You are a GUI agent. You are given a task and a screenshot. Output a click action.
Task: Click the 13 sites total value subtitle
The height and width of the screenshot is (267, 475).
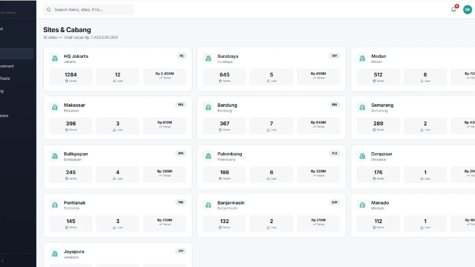click(81, 38)
